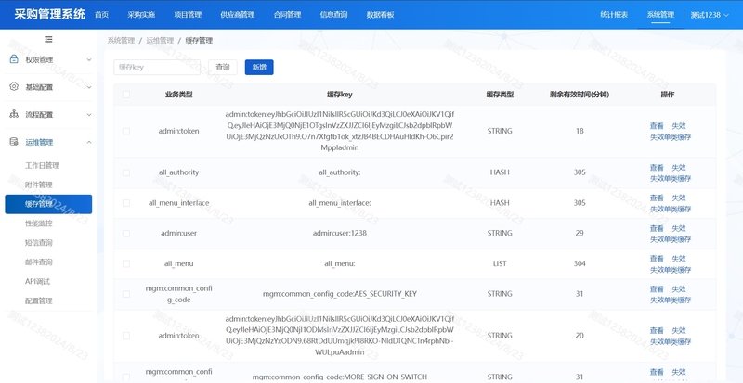Screen dimensions: 743x383
Task: Check the MORE_SIGN_ON_SWITCH row checkbox
Action: pos(126,377)
